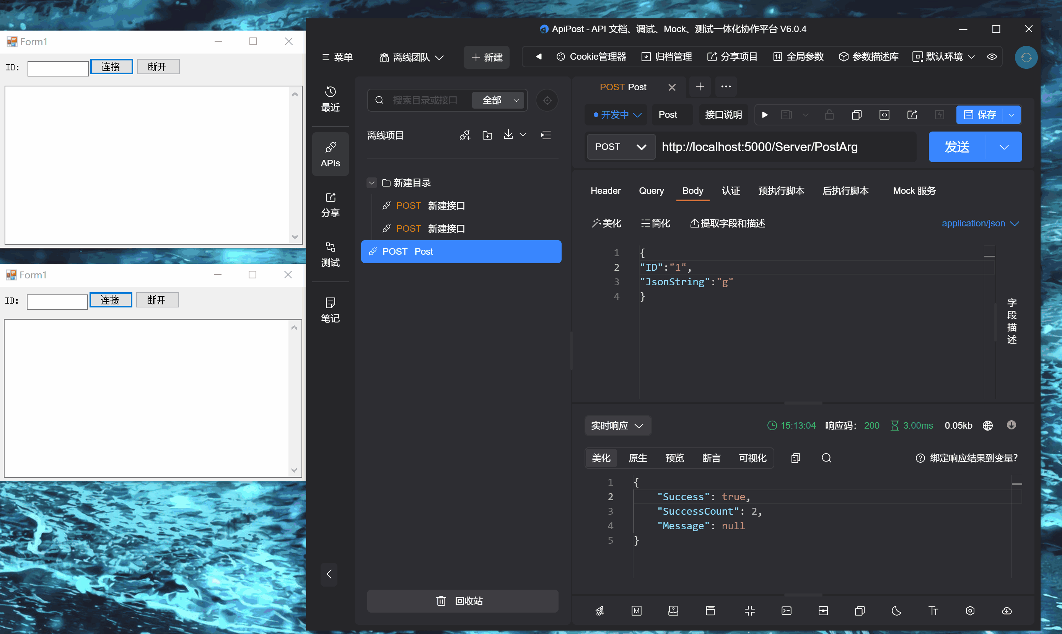Switch to dark mode with moon icon

(x=897, y=611)
